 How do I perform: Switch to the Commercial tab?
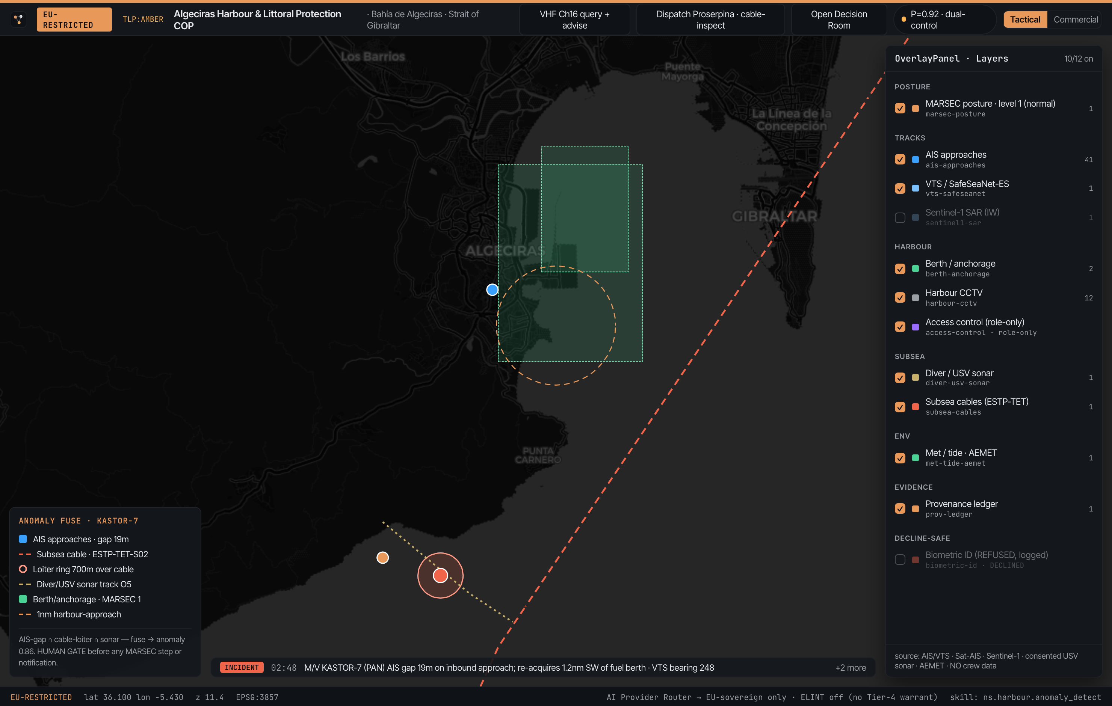1076,20
